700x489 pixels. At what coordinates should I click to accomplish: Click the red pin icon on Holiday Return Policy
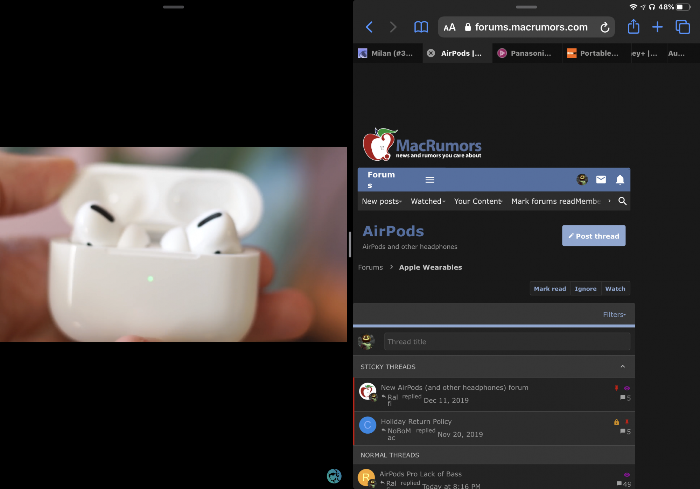[627, 422]
